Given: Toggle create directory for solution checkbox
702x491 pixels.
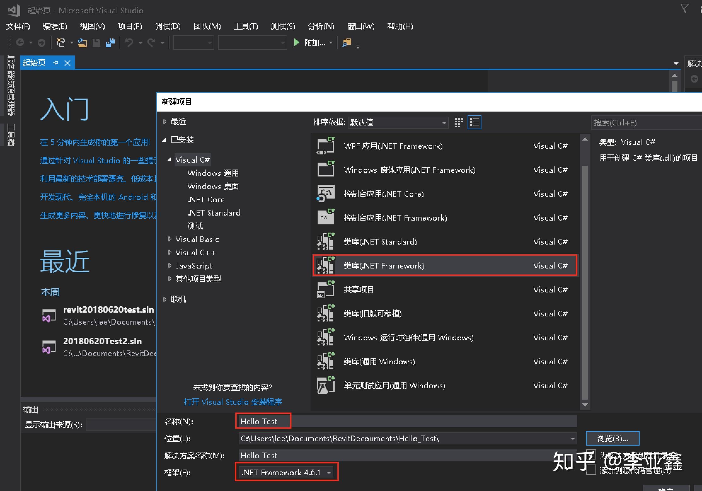Looking at the screenshot, I should click(591, 455).
